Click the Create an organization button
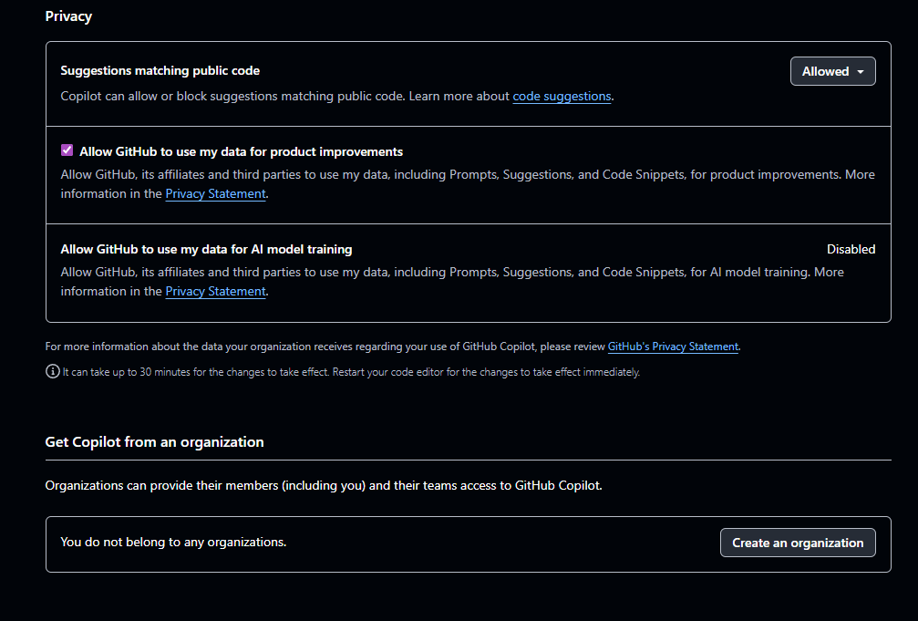The height and width of the screenshot is (621, 918). [x=798, y=543]
